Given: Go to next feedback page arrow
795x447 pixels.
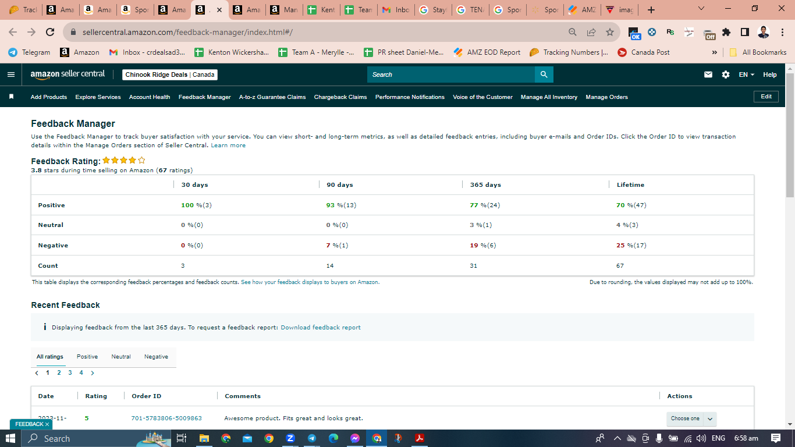Looking at the screenshot, I should 93,373.
